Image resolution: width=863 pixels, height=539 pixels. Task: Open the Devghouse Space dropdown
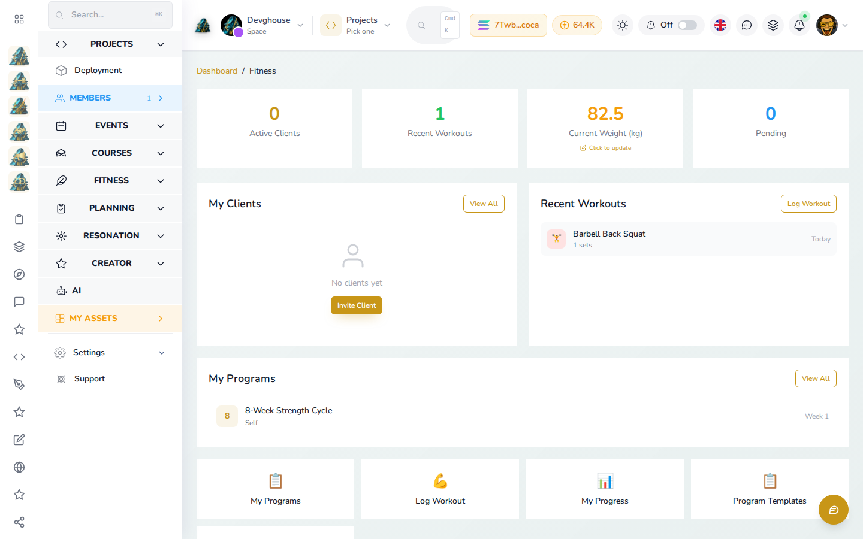click(x=262, y=25)
